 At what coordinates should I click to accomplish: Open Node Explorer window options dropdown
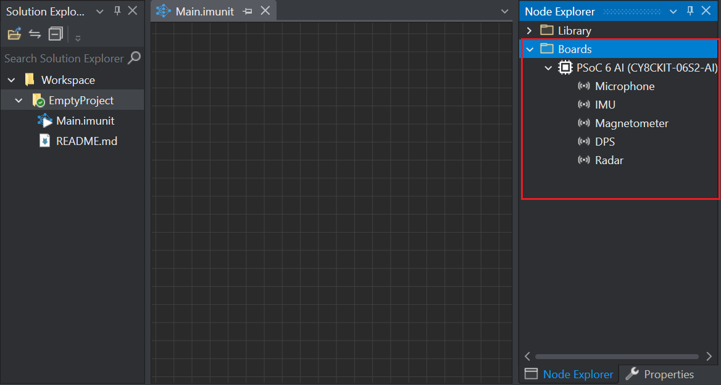673,12
